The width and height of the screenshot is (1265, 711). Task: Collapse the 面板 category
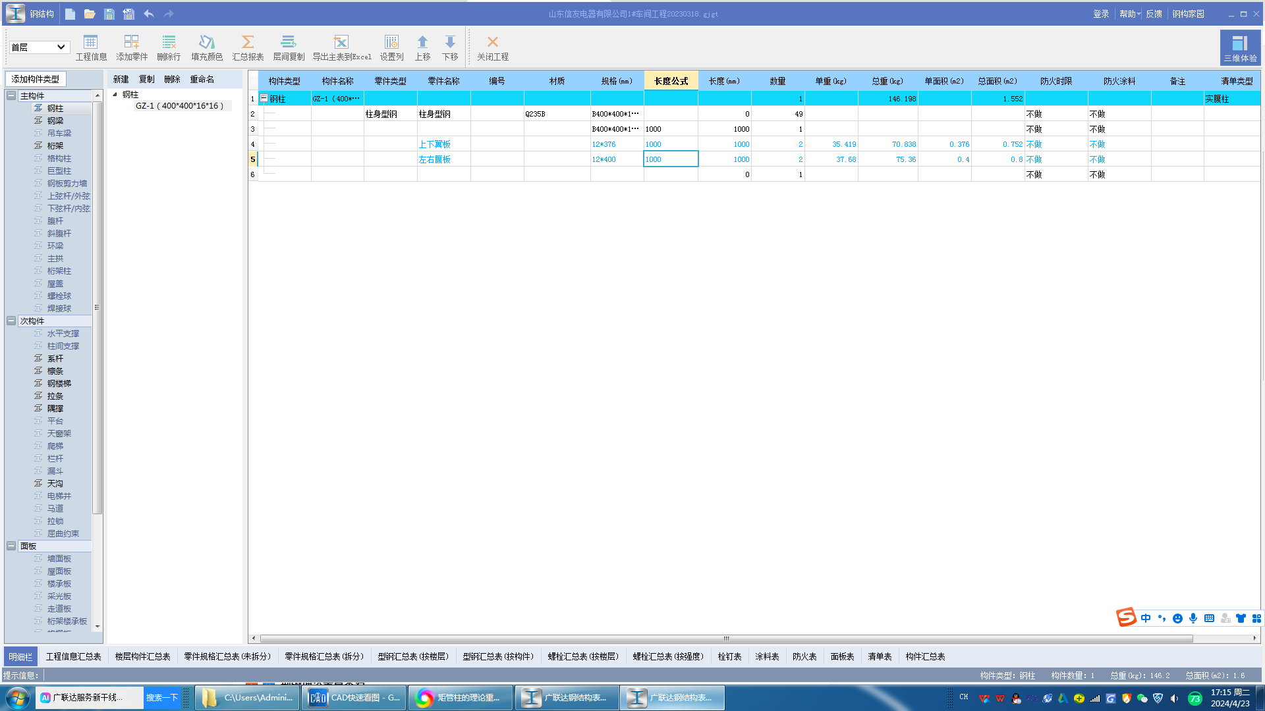(11, 546)
